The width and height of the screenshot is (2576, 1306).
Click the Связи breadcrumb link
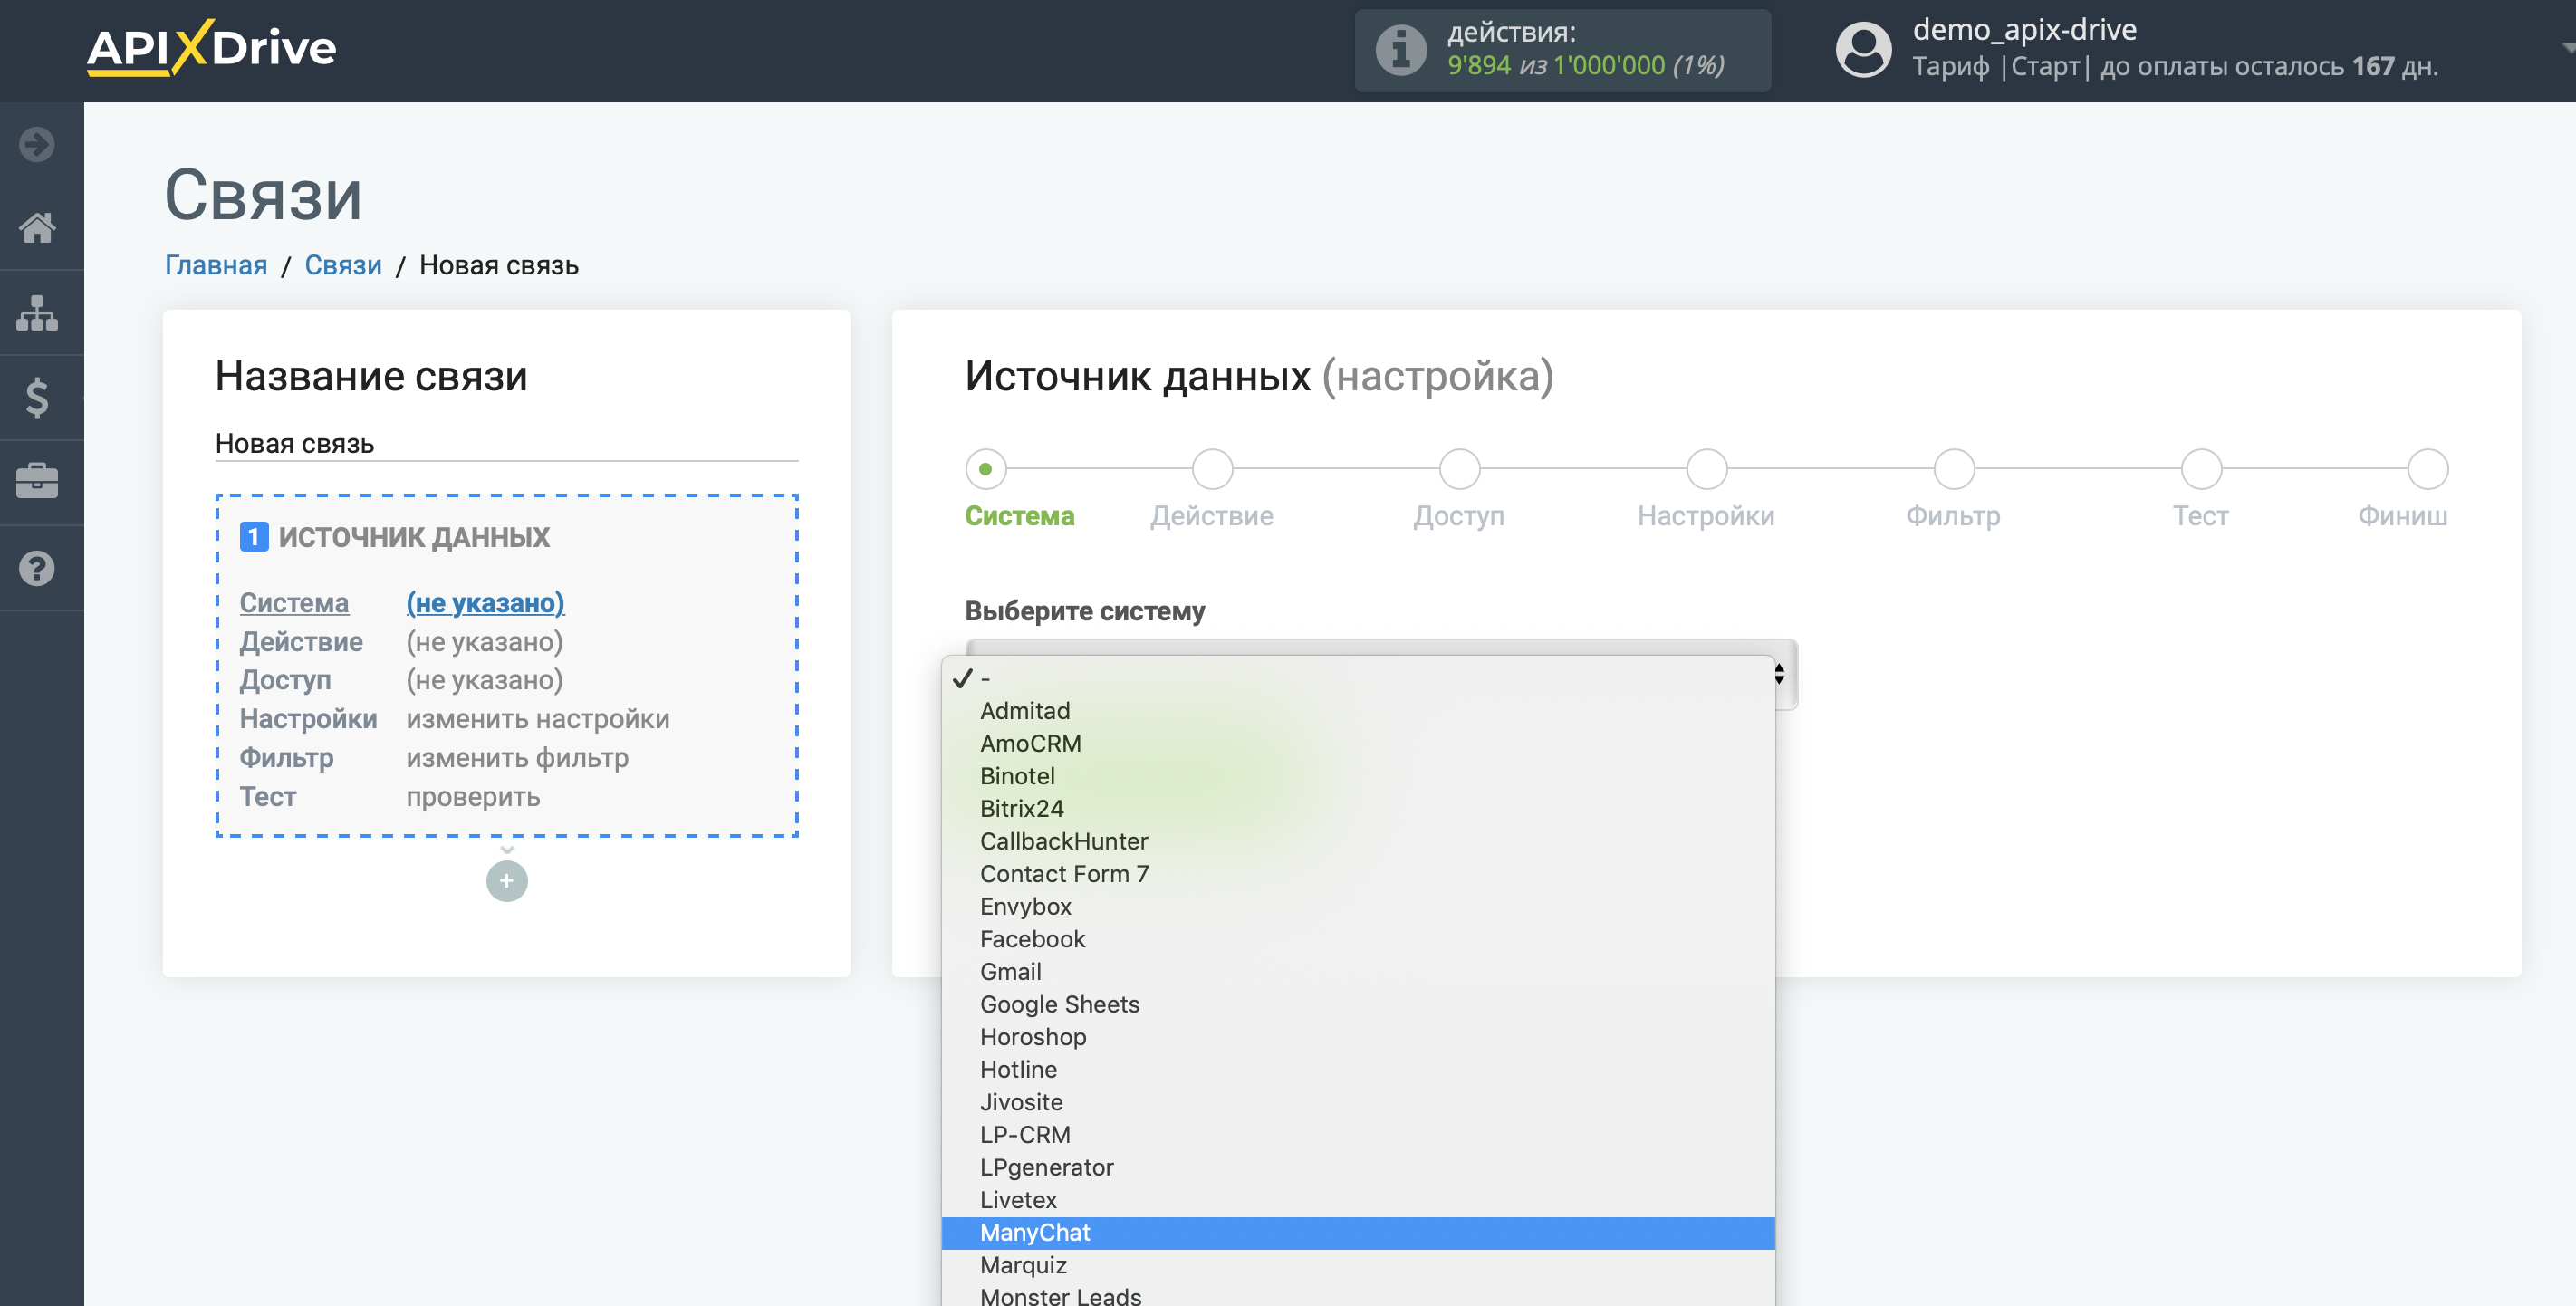[x=343, y=265]
